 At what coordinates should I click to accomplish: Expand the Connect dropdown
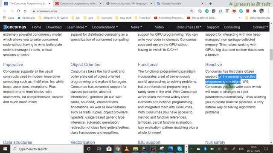[x=261, y=27]
